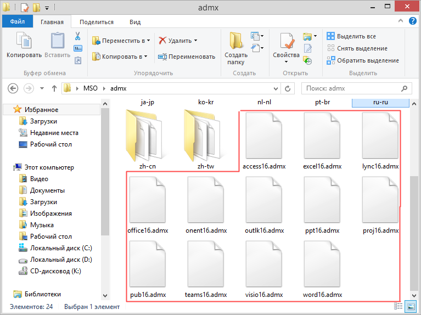Open Локальный диск (C:)
This screenshot has height=315, width=421.
pos(61,248)
